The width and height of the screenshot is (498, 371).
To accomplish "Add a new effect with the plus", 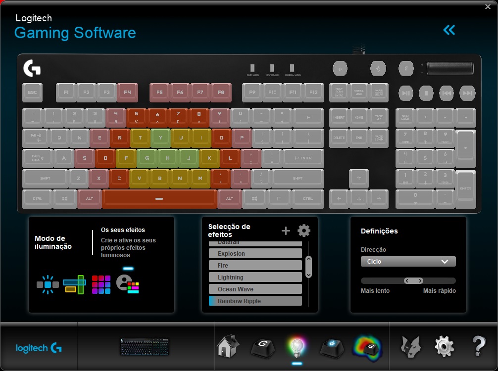I will click(286, 231).
